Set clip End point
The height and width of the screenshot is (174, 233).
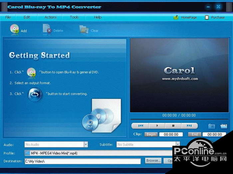coord(195,134)
